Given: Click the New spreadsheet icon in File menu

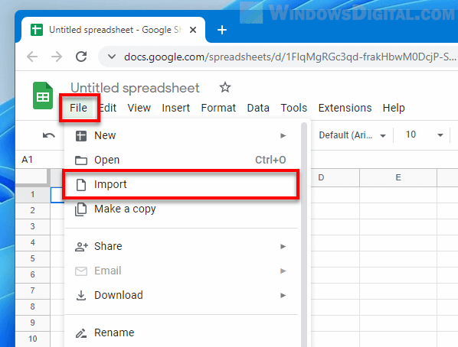Looking at the screenshot, I should tap(81, 136).
